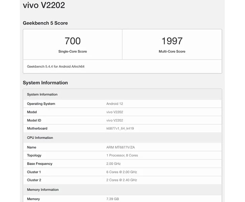Select the CPU Name ARM MT6877V/ZA
This screenshot has height=202, width=245.
[120, 147]
